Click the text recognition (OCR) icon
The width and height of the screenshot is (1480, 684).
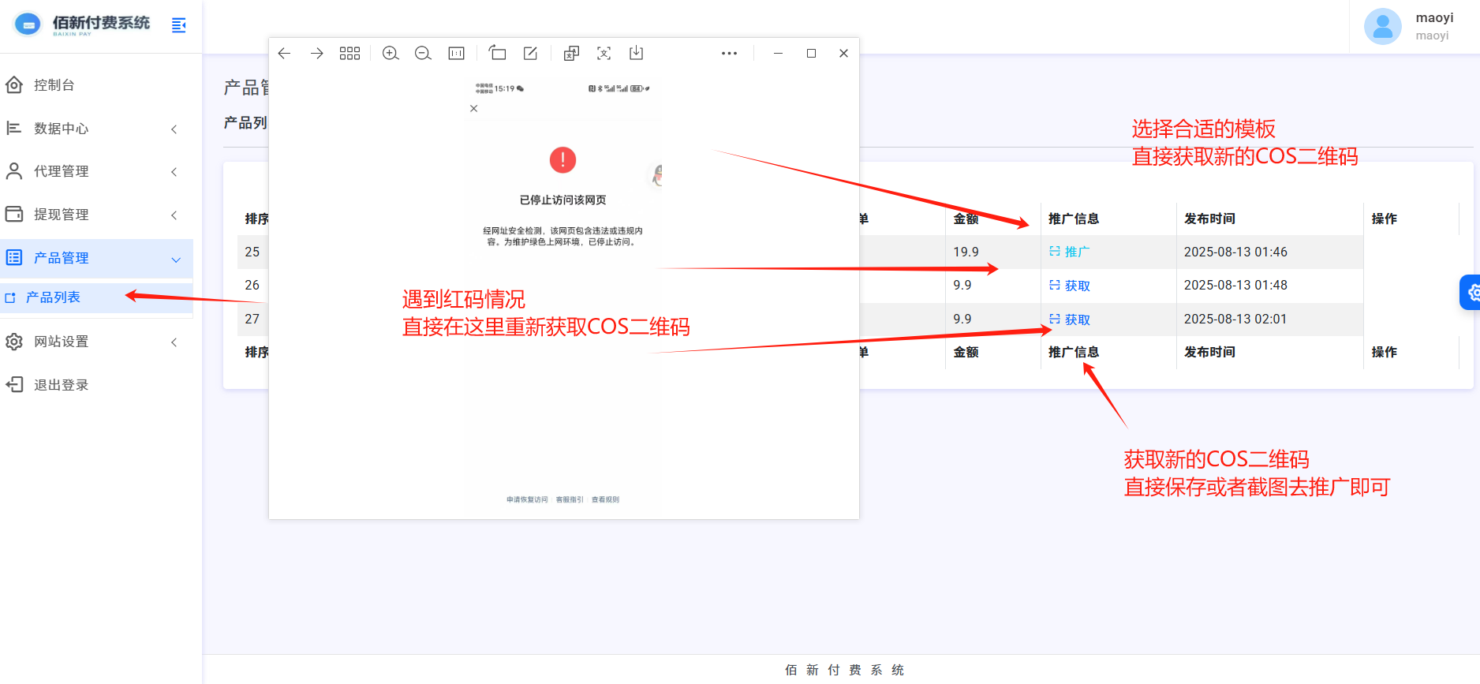click(604, 54)
